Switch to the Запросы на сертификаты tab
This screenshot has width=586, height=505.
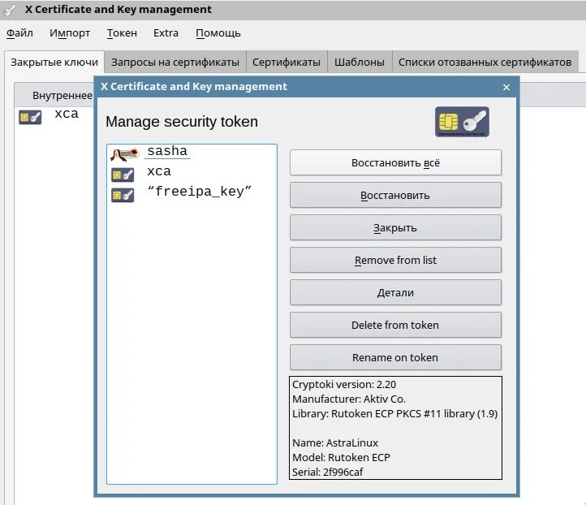coord(175,62)
